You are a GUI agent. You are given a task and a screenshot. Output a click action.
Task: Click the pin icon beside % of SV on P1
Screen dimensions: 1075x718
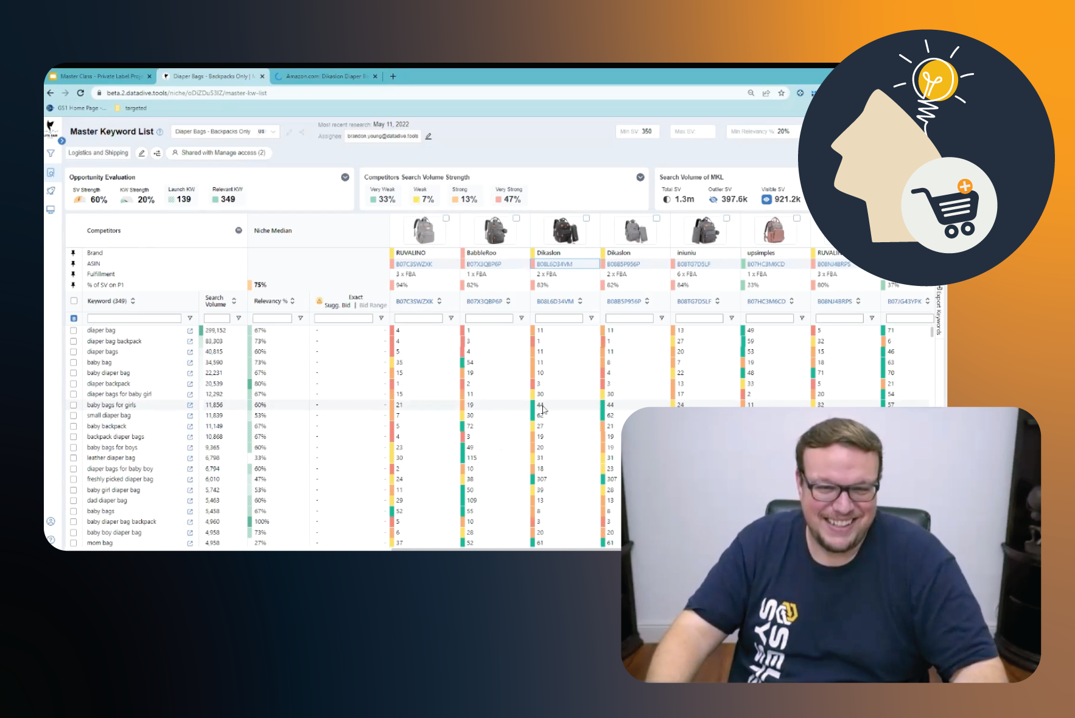click(73, 285)
